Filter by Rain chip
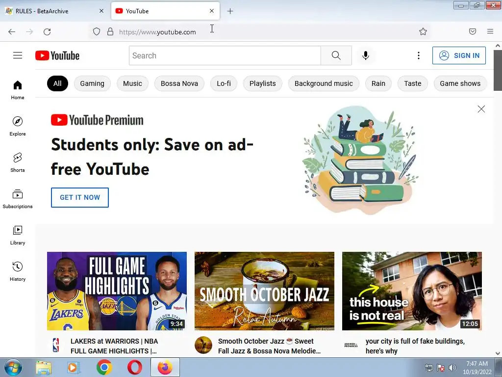Image resolution: width=502 pixels, height=377 pixels. click(378, 83)
